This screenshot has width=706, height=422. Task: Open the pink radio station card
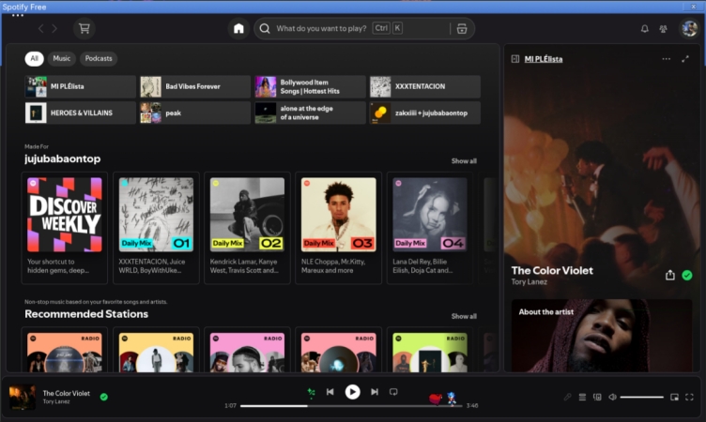point(339,352)
